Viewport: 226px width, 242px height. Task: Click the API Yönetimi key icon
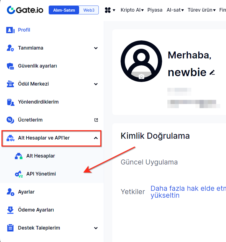[x=19, y=174]
